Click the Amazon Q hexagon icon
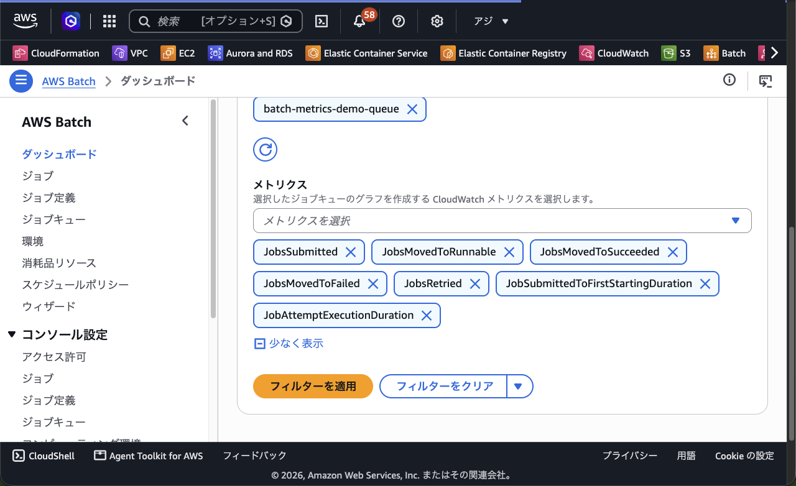Viewport: 796px width, 486px height. pos(71,21)
